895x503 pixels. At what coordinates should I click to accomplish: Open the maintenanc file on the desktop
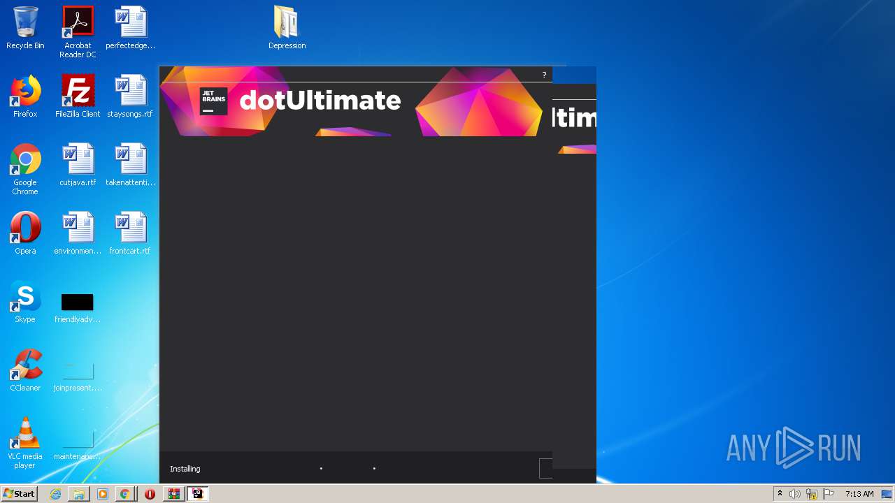pos(78,444)
